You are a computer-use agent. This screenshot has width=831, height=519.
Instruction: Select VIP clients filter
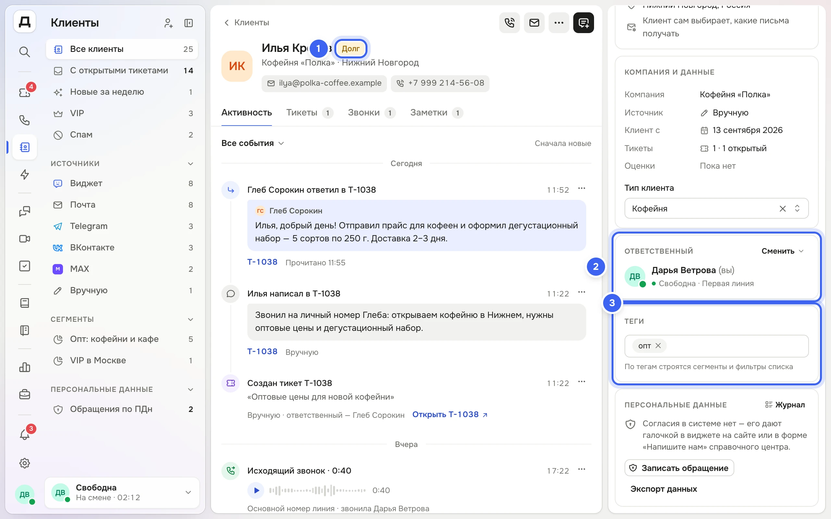tap(122, 113)
